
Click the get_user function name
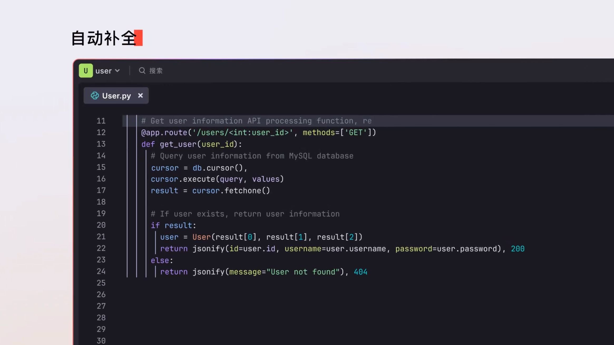click(178, 144)
